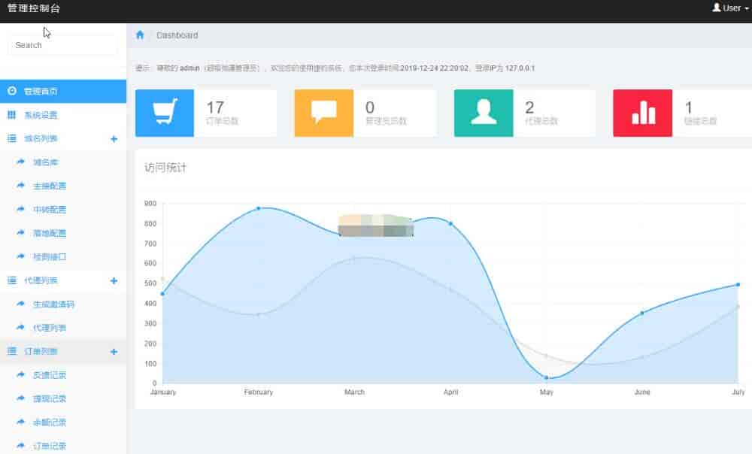Click the teal user silhouette icon
752x454 pixels.
(x=484, y=113)
